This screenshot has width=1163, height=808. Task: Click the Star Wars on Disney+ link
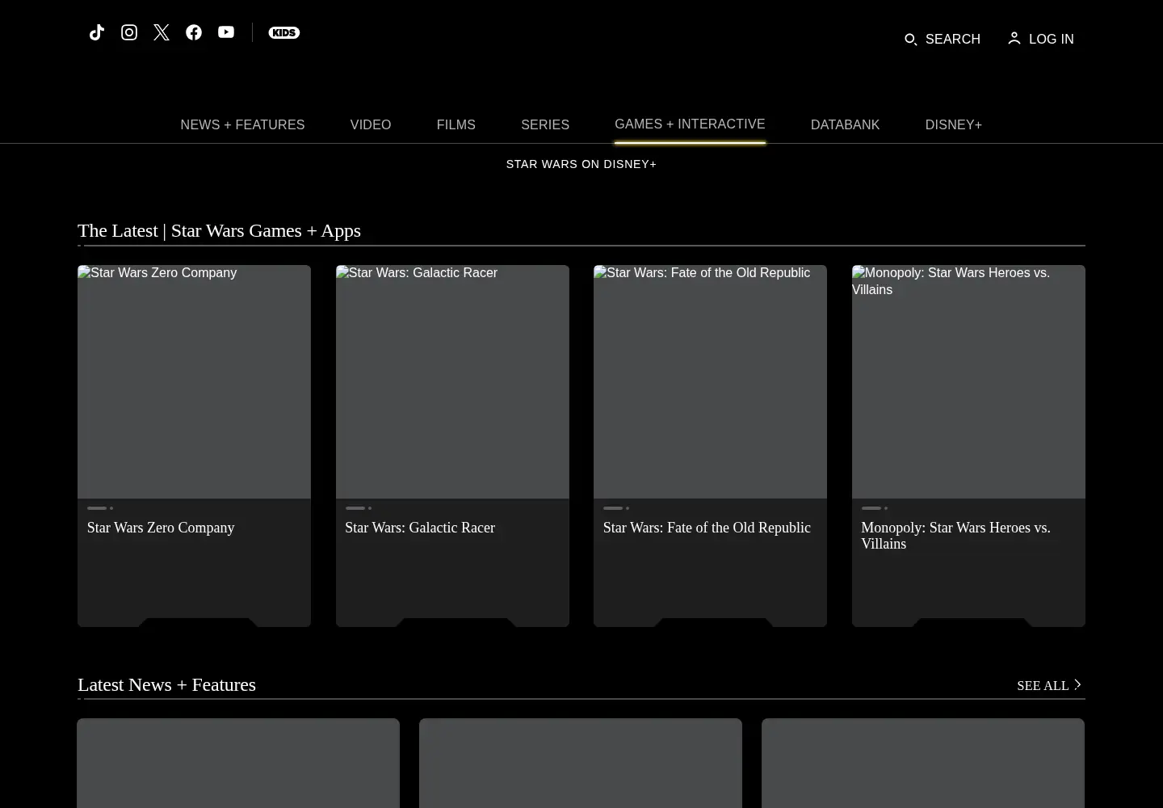[x=581, y=164]
